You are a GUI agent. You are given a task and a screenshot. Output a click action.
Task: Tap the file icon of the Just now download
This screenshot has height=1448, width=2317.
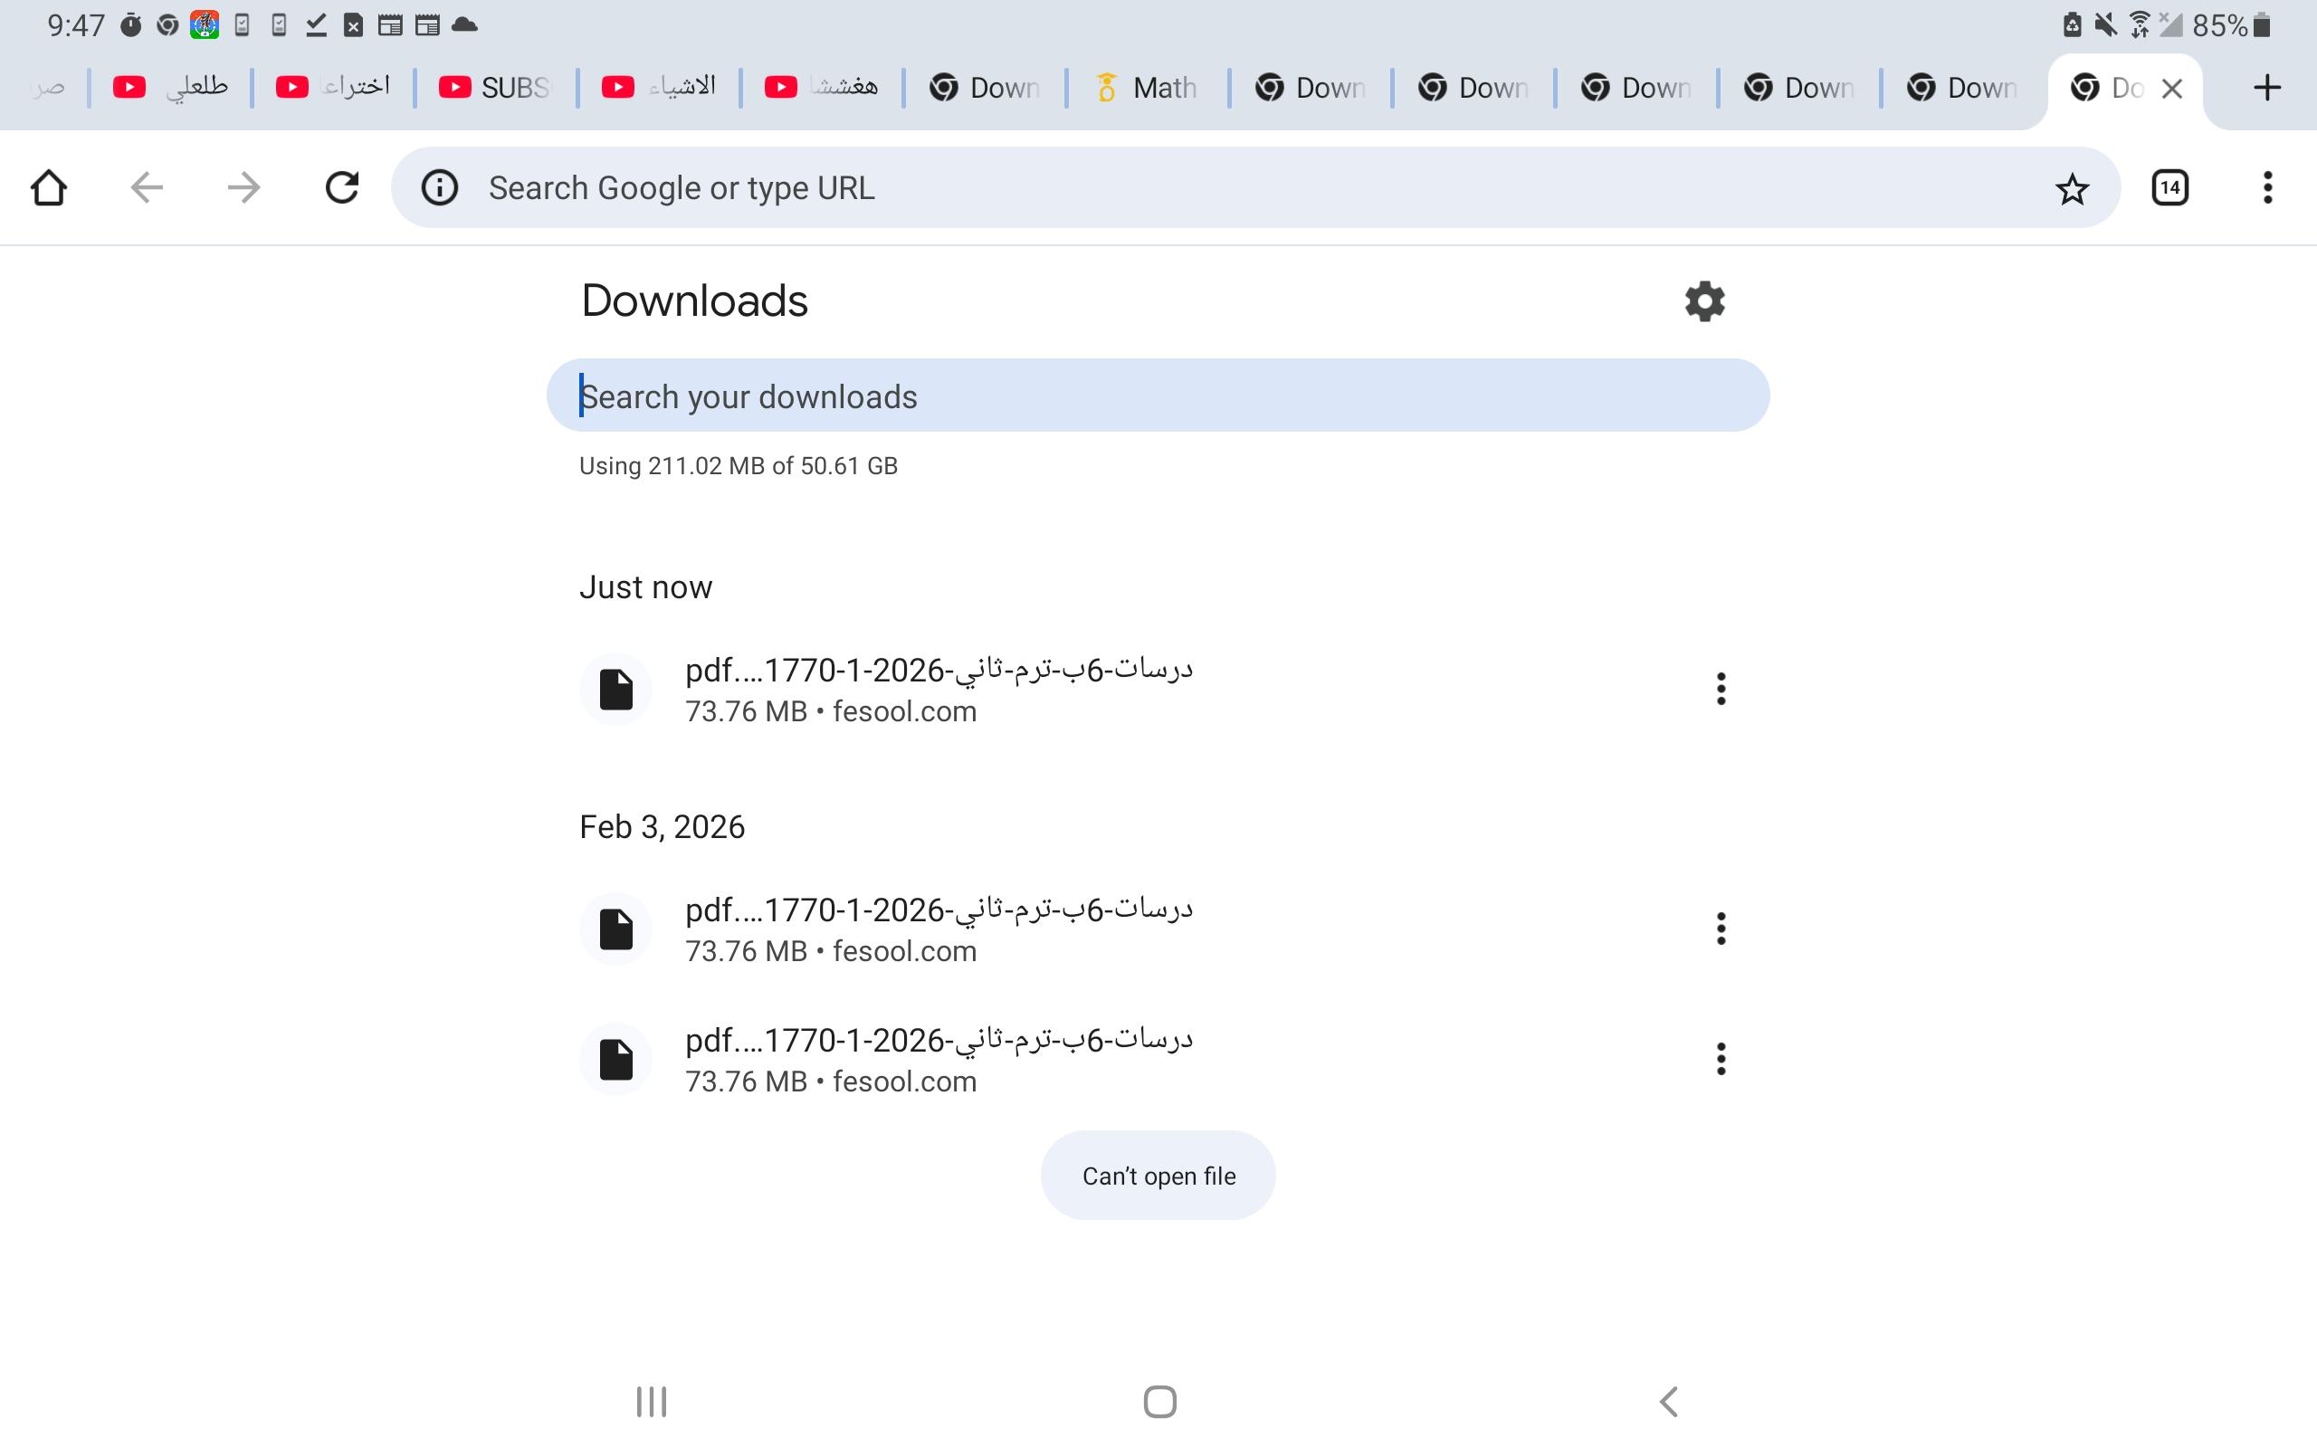pos(615,690)
